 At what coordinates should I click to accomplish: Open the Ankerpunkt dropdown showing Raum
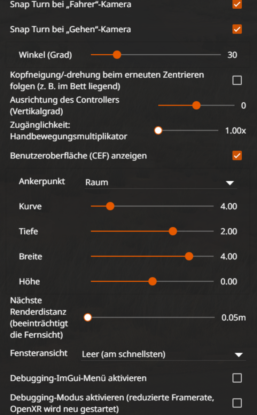160,182
